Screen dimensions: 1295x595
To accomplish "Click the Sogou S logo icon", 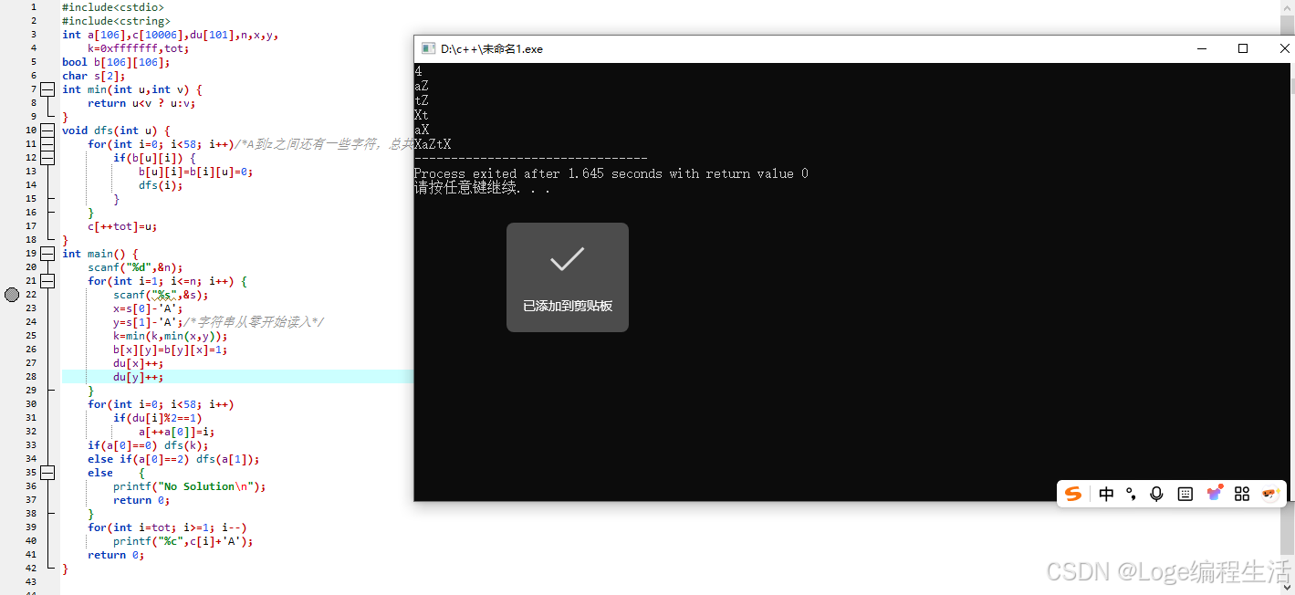I will point(1073,494).
